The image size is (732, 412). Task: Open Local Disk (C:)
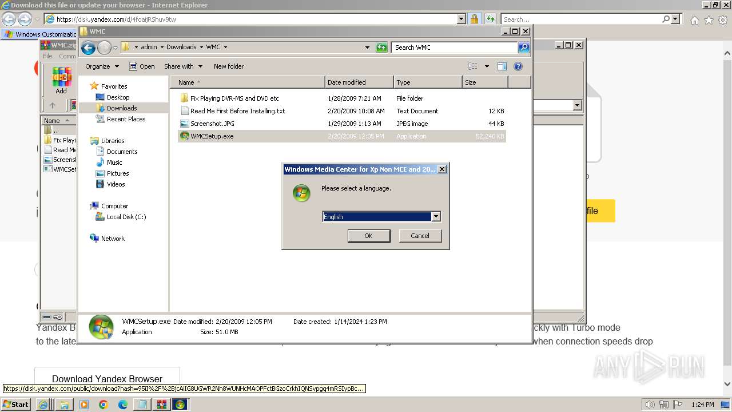click(126, 217)
